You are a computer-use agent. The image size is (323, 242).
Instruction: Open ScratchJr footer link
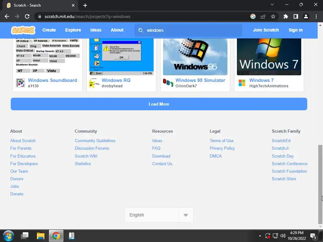click(x=280, y=148)
